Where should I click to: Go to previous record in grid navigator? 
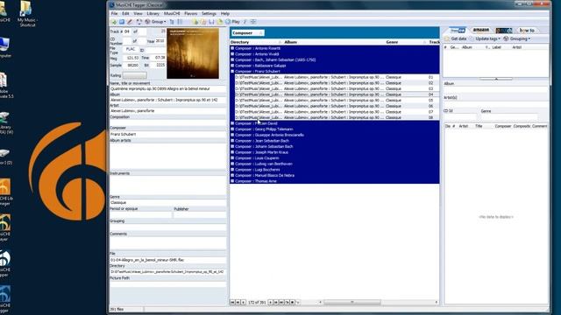click(x=244, y=302)
